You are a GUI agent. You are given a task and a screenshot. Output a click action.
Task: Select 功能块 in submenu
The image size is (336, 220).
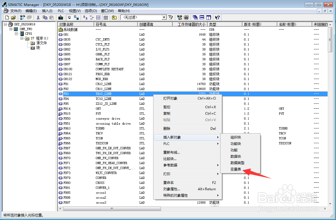click(x=241, y=144)
